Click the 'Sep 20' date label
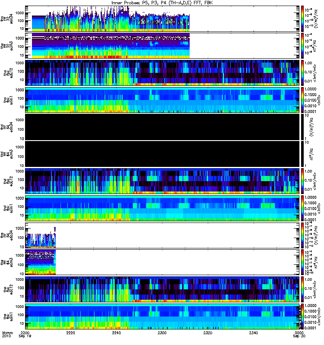This screenshot has height=345, width=324. 299,336
